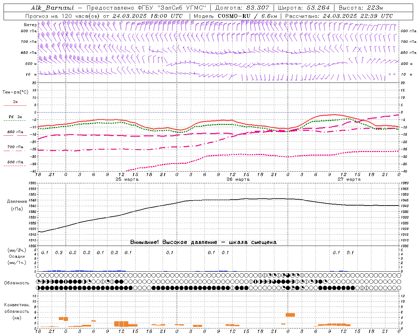Click the station name Alk_Barnaul
This screenshot has height=334, width=418.
[53, 8]
